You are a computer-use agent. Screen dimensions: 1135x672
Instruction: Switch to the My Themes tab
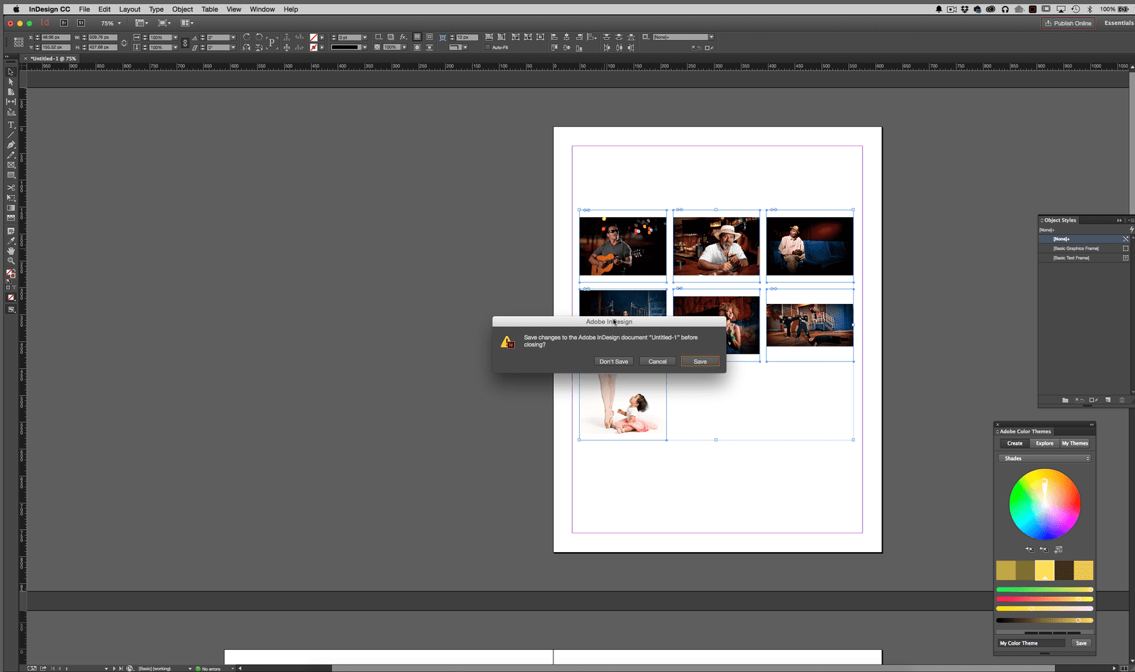click(x=1075, y=443)
